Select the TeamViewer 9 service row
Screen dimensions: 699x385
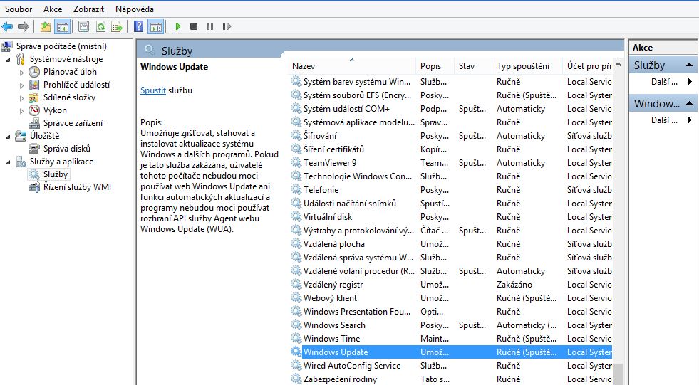point(329,163)
